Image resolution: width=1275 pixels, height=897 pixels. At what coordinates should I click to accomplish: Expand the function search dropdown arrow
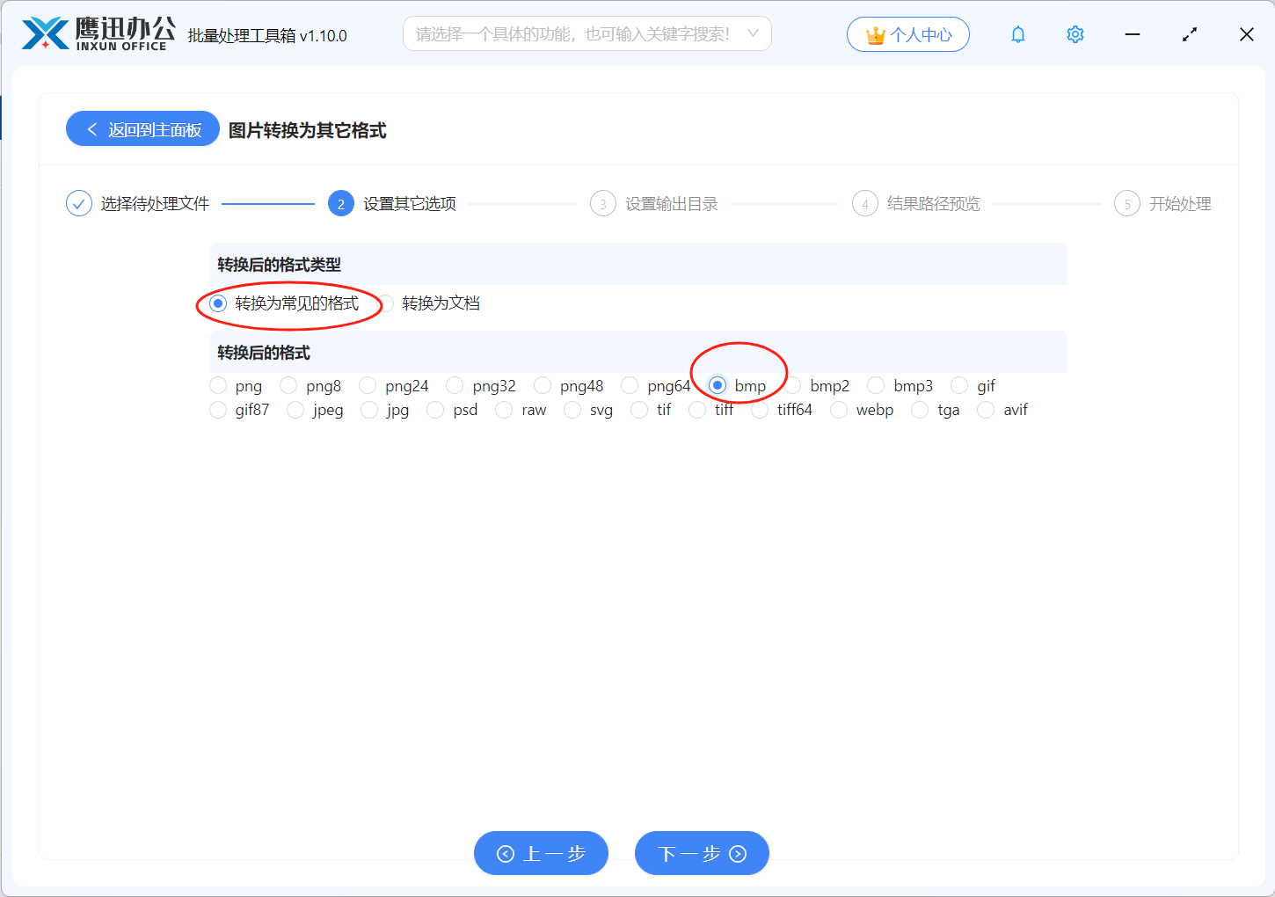point(753,33)
